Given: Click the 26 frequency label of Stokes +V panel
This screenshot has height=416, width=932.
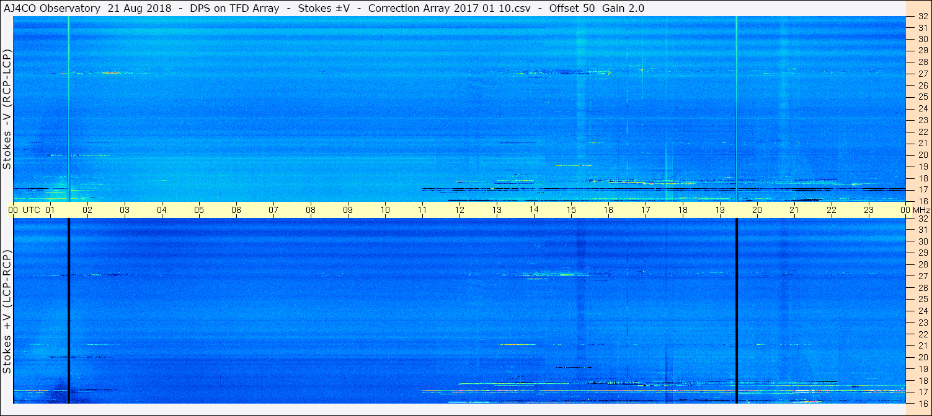Looking at the screenshot, I should click(923, 288).
